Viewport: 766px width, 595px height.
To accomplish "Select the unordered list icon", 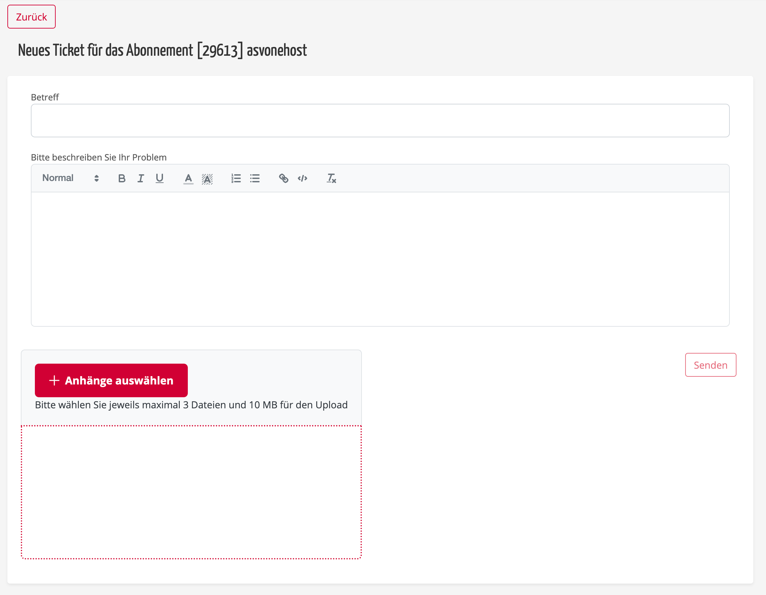I will point(256,178).
